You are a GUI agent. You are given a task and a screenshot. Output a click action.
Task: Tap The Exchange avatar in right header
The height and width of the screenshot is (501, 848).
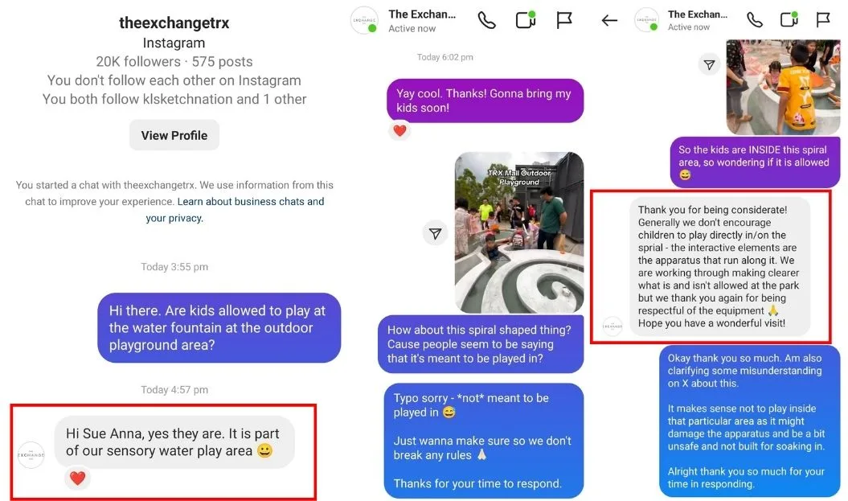coord(646,20)
